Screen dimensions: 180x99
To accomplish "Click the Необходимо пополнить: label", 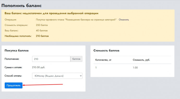I will coord(18,36).
